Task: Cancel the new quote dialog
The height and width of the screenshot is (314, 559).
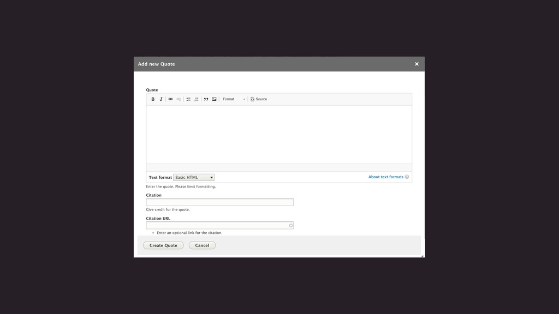Action: pyautogui.click(x=202, y=245)
